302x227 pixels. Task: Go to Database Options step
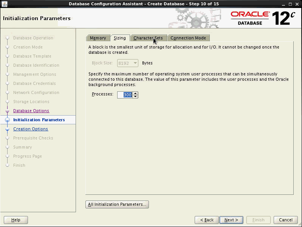(x=31, y=111)
